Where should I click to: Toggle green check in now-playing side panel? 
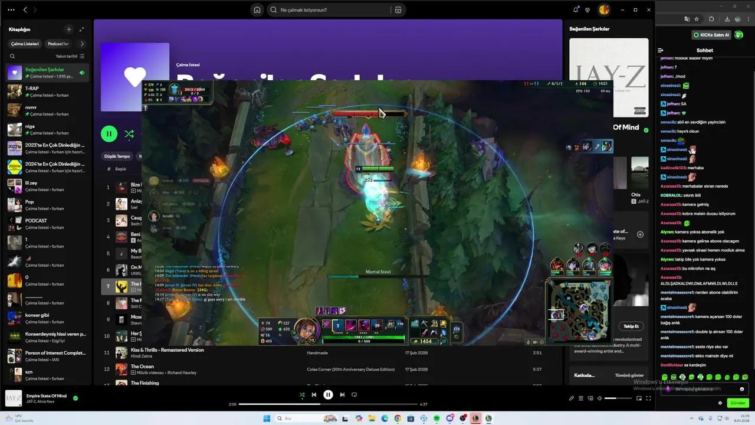[x=646, y=130]
